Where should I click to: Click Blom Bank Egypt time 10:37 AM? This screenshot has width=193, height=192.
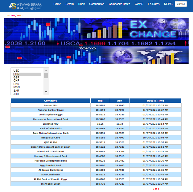(x=162, y=184)
